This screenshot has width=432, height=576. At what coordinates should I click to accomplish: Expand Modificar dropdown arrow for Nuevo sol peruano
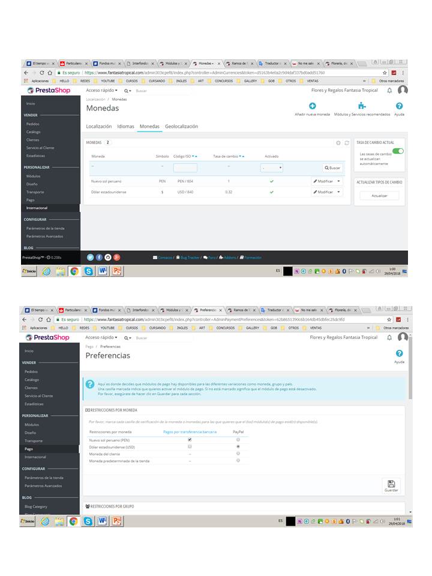click(338, 181)
